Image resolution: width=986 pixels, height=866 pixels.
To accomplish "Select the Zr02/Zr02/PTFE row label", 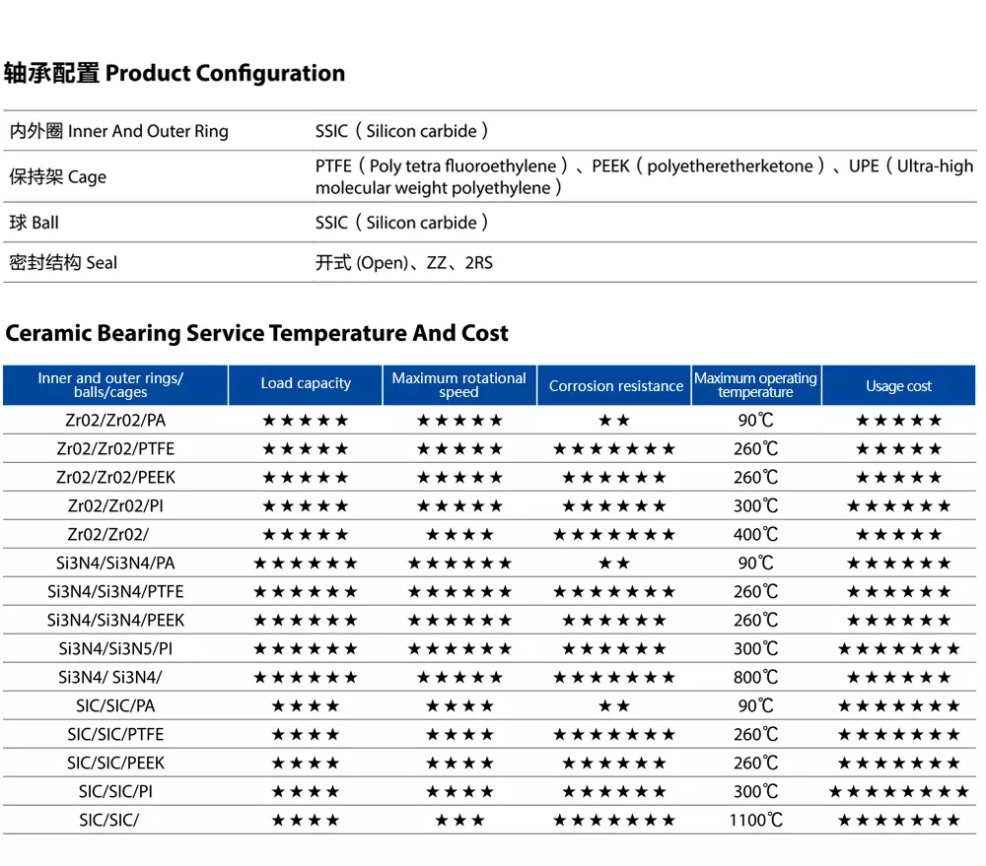I will pos(115,449).
